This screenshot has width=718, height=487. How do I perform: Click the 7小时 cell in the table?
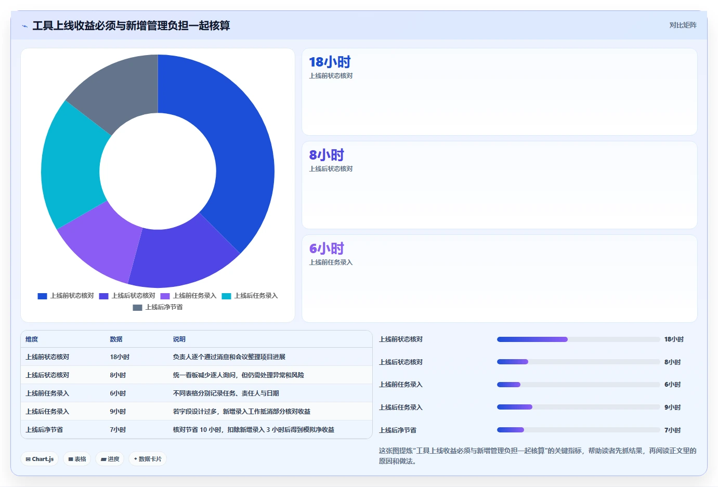coord(118,430)
